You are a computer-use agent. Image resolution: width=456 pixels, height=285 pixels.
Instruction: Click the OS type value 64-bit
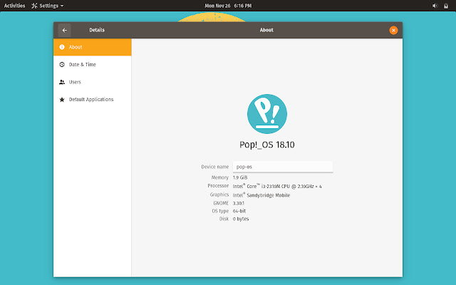tap(239, 211)
